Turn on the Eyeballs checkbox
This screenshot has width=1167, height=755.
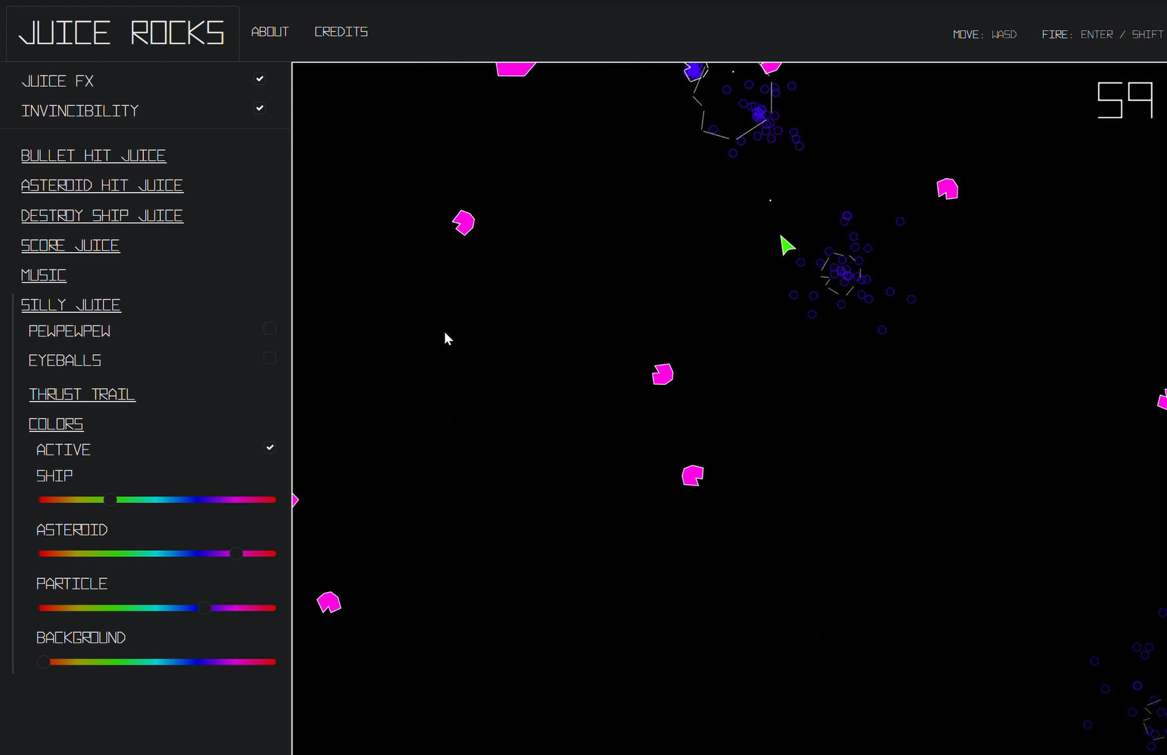point(269,358)
